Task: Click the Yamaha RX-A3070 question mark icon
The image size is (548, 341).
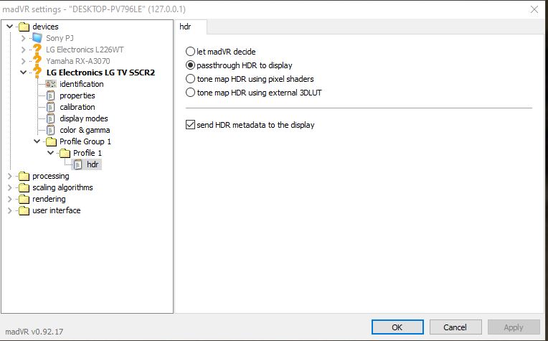Action: click(37, 61)
